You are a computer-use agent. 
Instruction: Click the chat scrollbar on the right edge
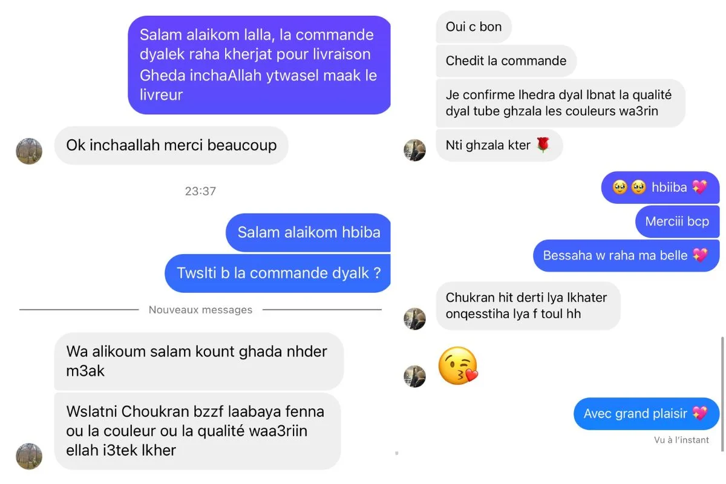coord(722,394)
